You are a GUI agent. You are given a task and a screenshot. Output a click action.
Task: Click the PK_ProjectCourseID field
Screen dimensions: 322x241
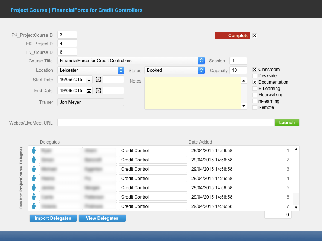pos(67,35)
